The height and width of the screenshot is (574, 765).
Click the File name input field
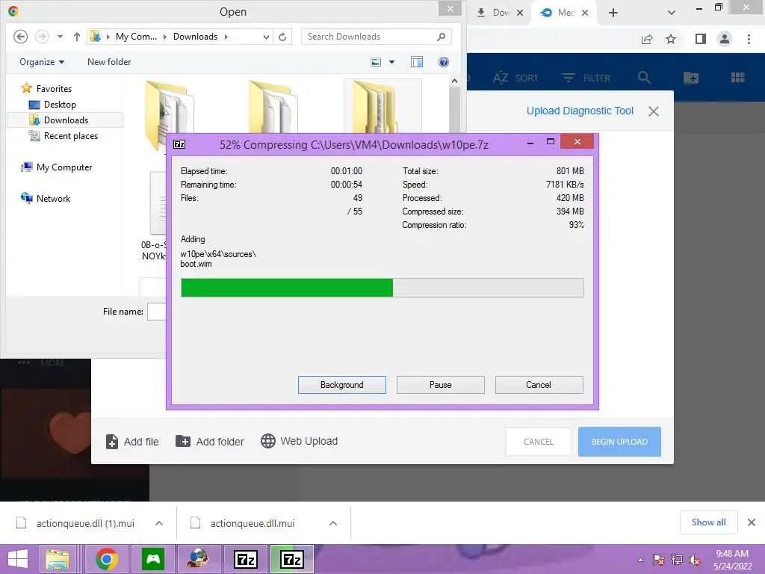tap(157, 312)
